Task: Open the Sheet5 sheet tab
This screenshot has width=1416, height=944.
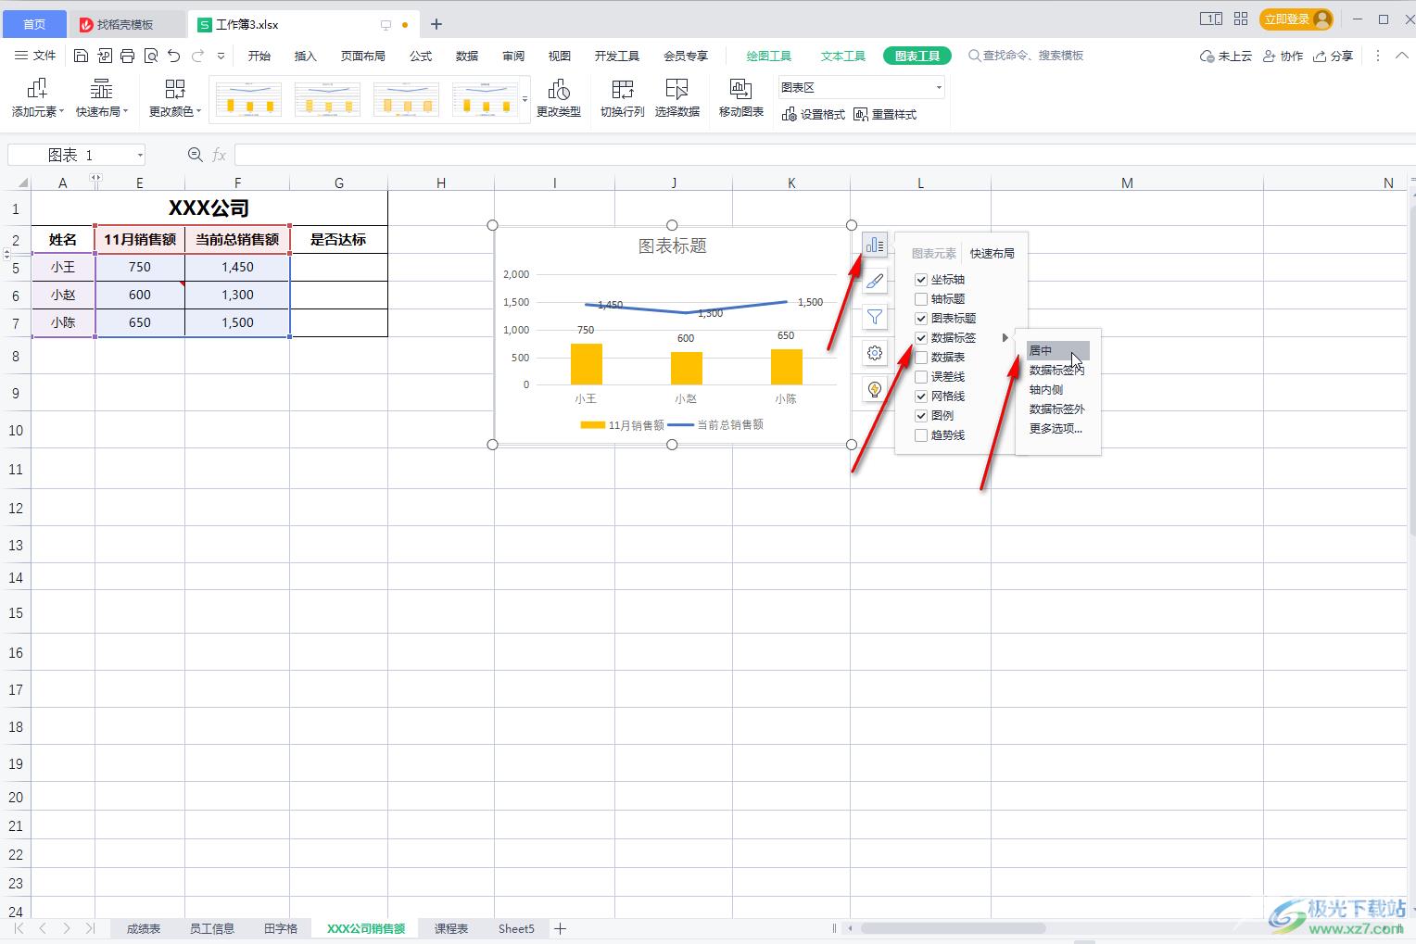Action: [x=516, y=928]
